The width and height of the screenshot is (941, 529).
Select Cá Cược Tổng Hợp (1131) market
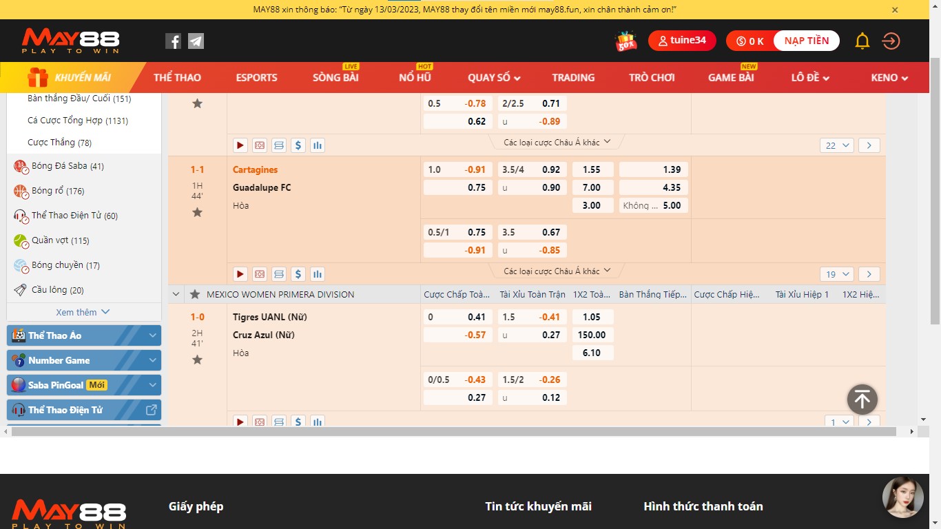click(x=78, y=121)
